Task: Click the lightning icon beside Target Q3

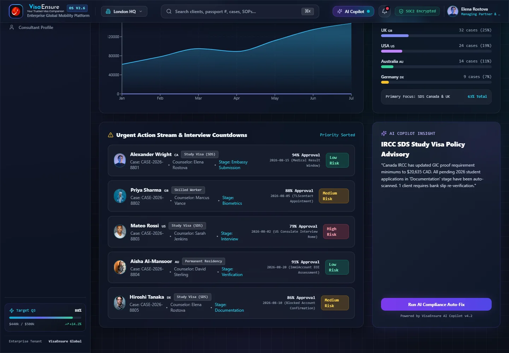Action: 12,311
